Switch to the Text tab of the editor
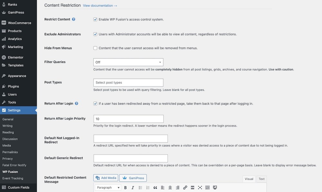Viewport: 322px width, 192px height. (261, 179)
